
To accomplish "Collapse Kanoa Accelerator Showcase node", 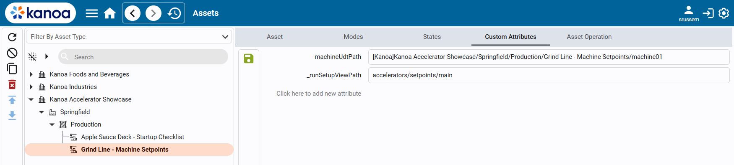I will (x=31, y=99).
